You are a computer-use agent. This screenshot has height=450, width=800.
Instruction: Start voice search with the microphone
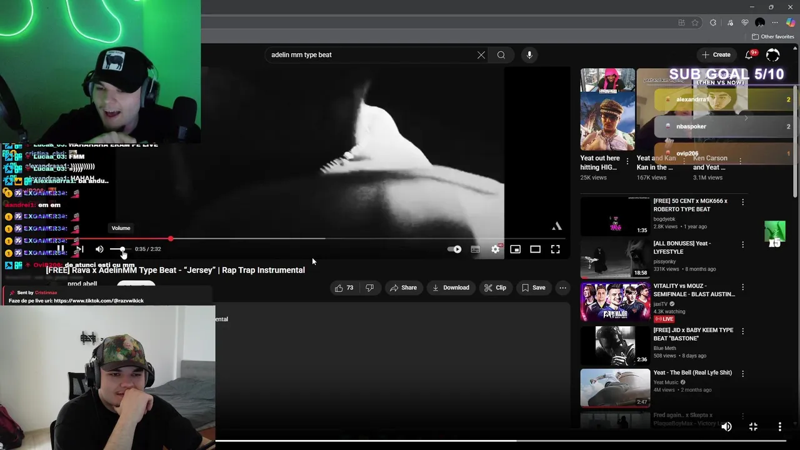click(x=529, y=55)
